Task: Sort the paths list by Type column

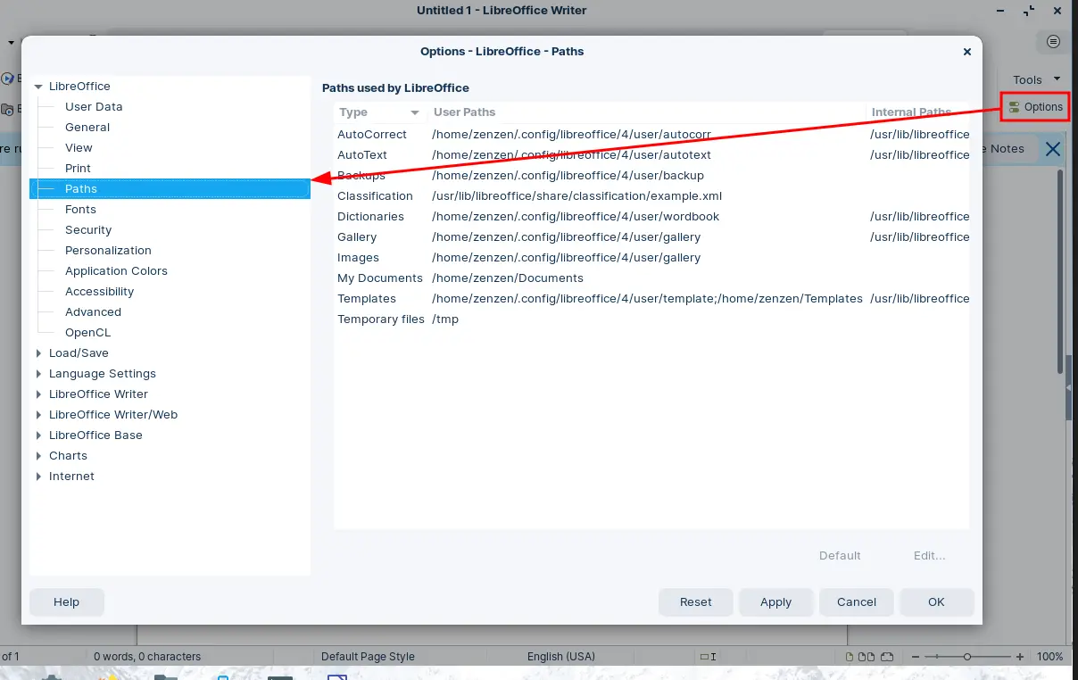Action: click(x=380, y=112)
